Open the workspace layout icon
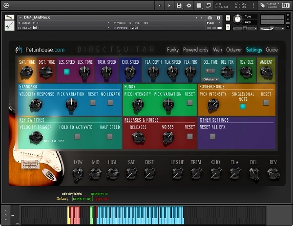The height and width of the screenshot is (226, 293). coord(199,5)
